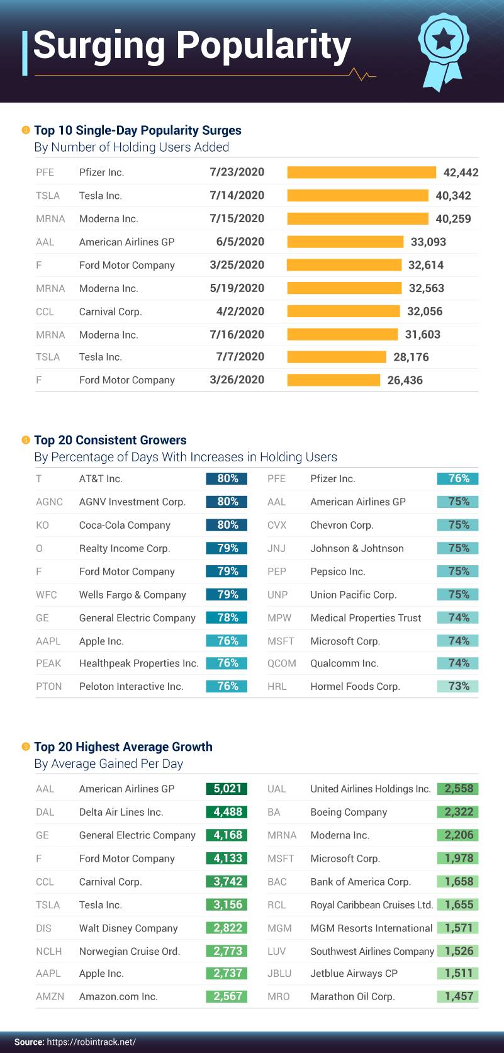
Task: Click Hormel Foods' 73% badge
Action: (x=457, y=686)
